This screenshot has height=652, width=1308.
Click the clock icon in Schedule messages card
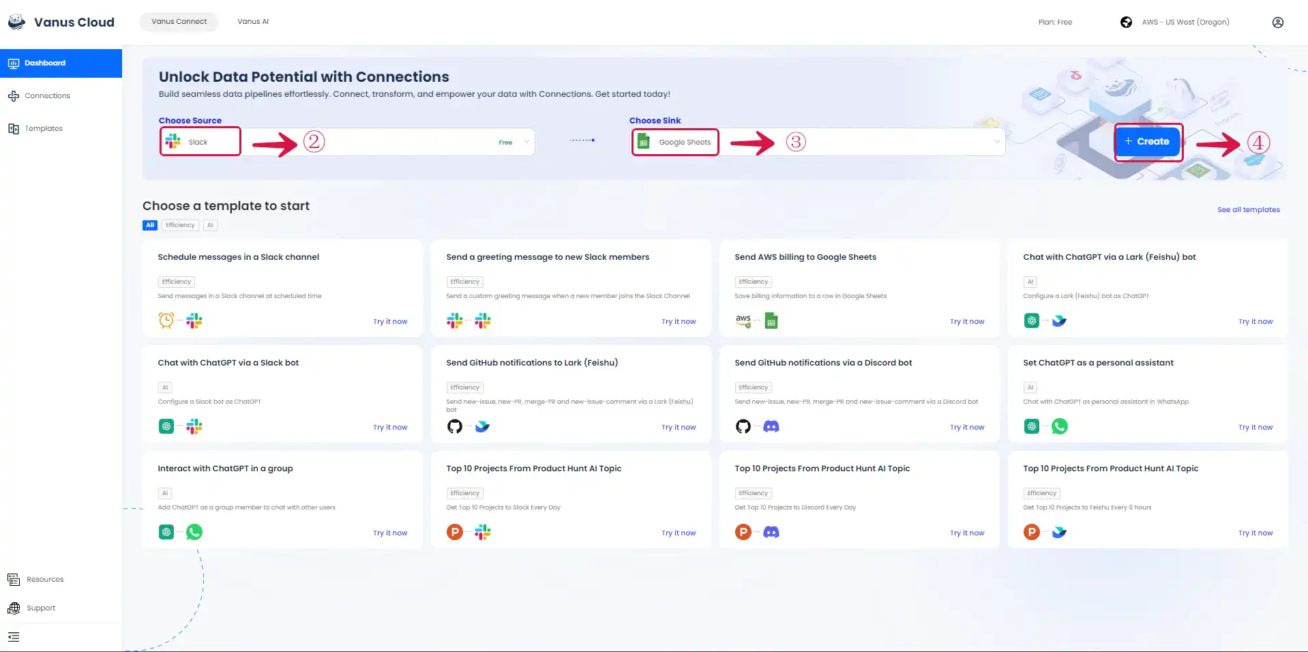[x=166, y=321]
